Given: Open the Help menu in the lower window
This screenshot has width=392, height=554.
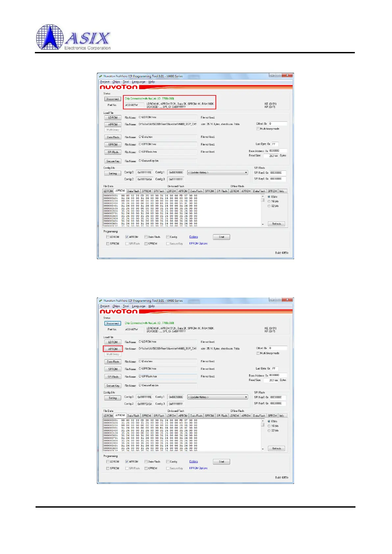Looking at the screenshot, I should pos(151,306).
